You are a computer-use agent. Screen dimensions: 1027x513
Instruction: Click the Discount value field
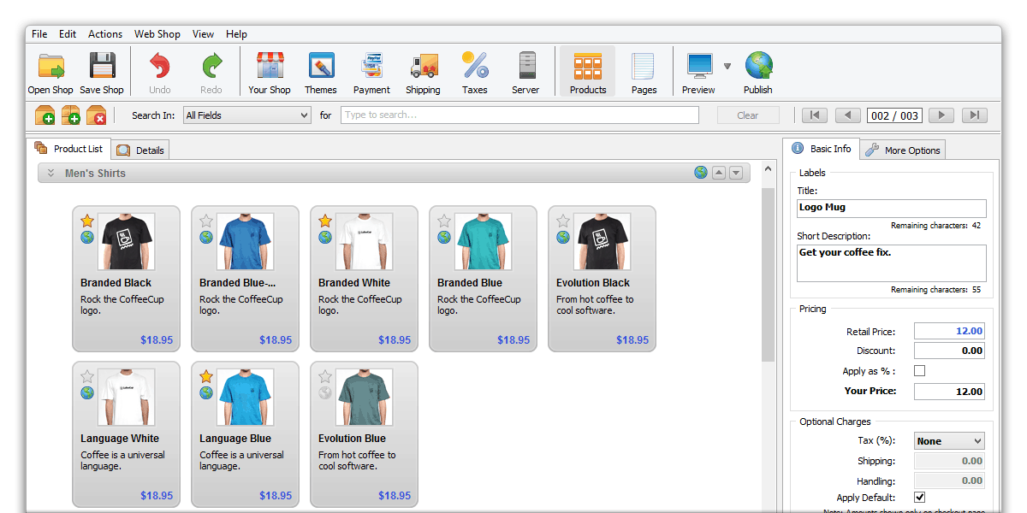(x=950, y=351)
